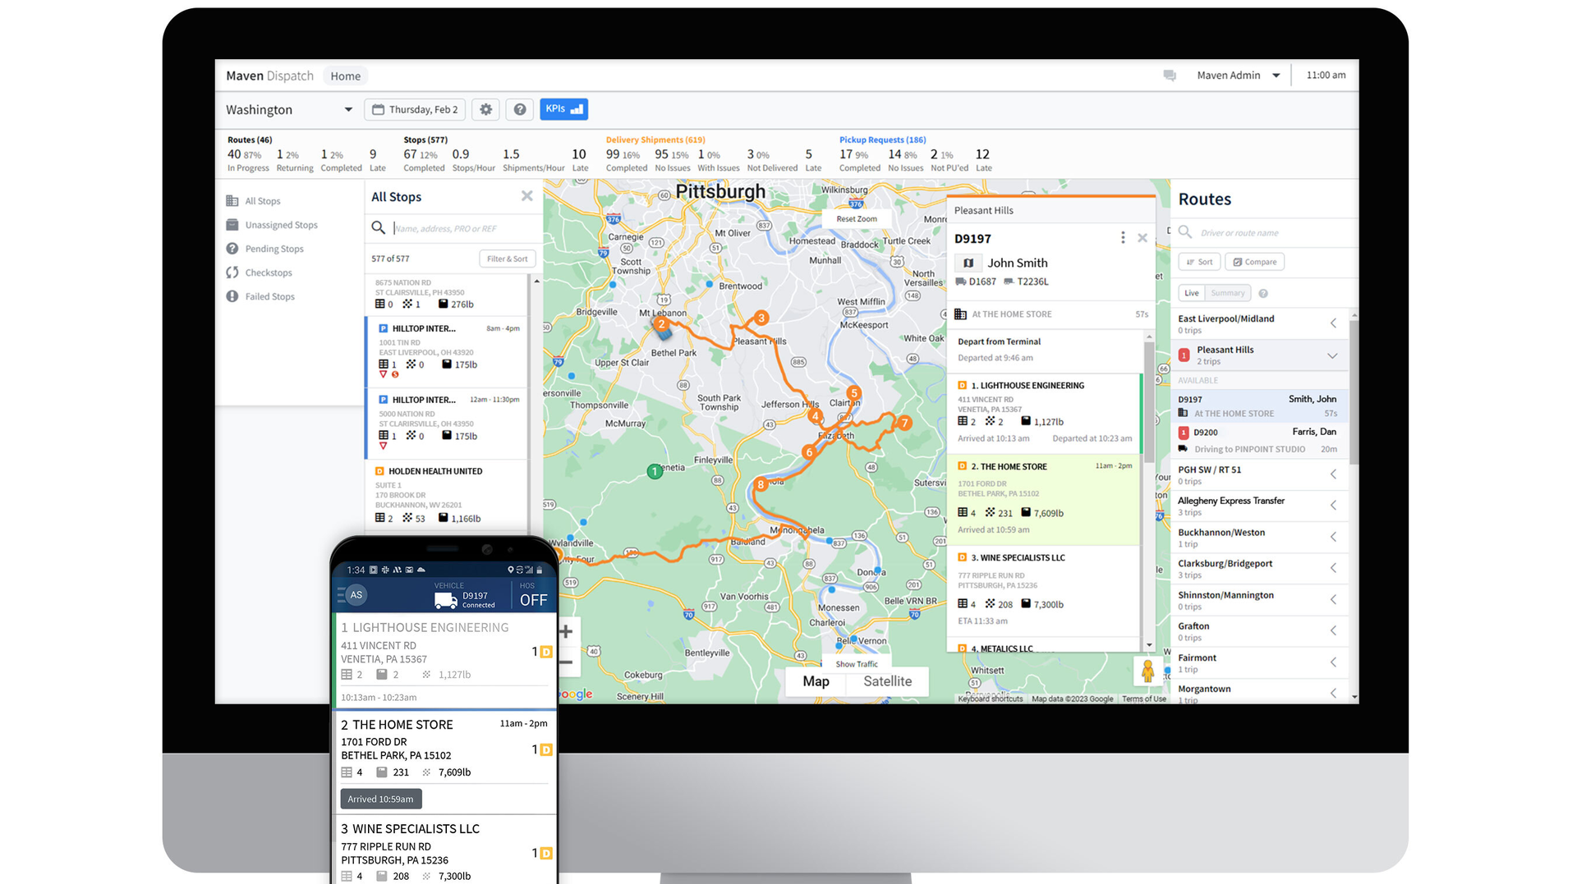This screenshot has height=884, width=1577.
Task: Switch the map to Satellite view
Action: (x=887, y=681)
